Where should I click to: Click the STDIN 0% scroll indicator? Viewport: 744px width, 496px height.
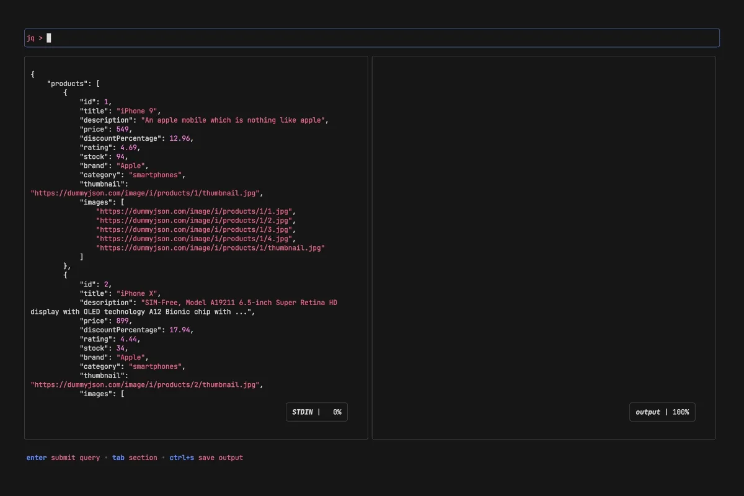(x=317, y=412)
